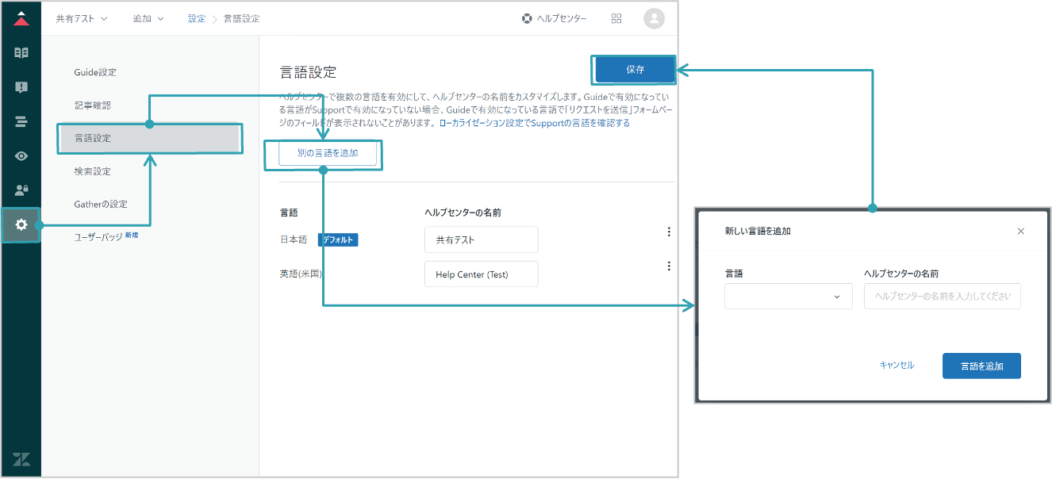Select 検索設定 in the settings menu
Screen dimensions: 1052x479
tap(93, 171)
